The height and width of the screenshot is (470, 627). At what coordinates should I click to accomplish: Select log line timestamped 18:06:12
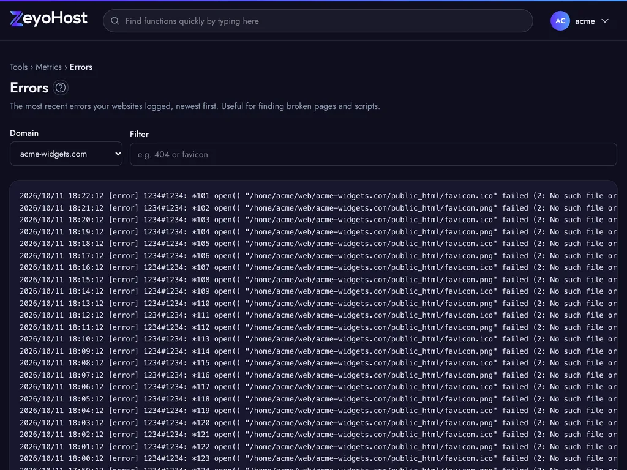318,387
